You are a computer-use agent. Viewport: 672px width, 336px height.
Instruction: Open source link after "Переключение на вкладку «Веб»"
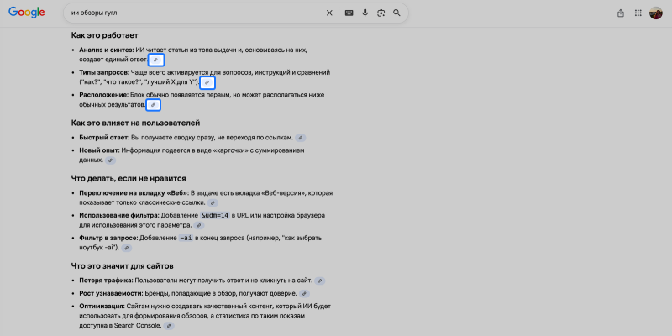click(x=213, y=203)
